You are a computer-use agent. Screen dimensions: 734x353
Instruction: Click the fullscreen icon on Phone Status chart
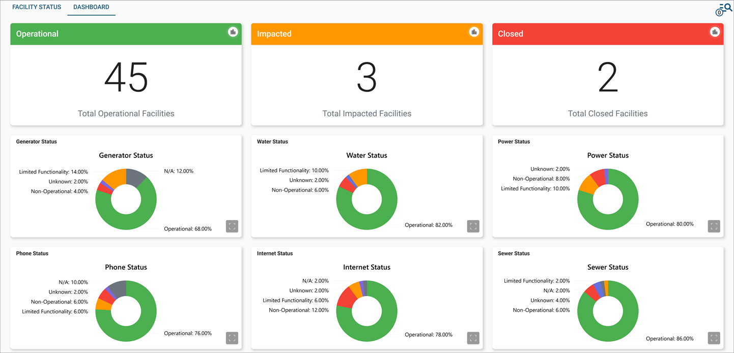pos(232,338)
